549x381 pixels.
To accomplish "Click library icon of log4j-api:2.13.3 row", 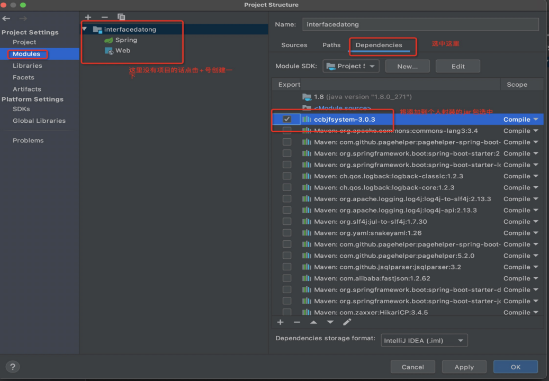I will (x=307, y=210).
